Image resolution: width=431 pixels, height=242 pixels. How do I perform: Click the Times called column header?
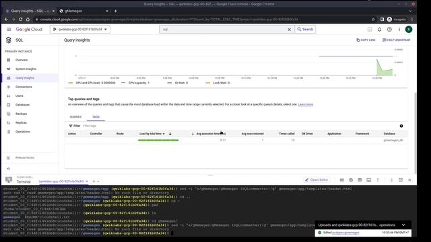pos(287,134)
